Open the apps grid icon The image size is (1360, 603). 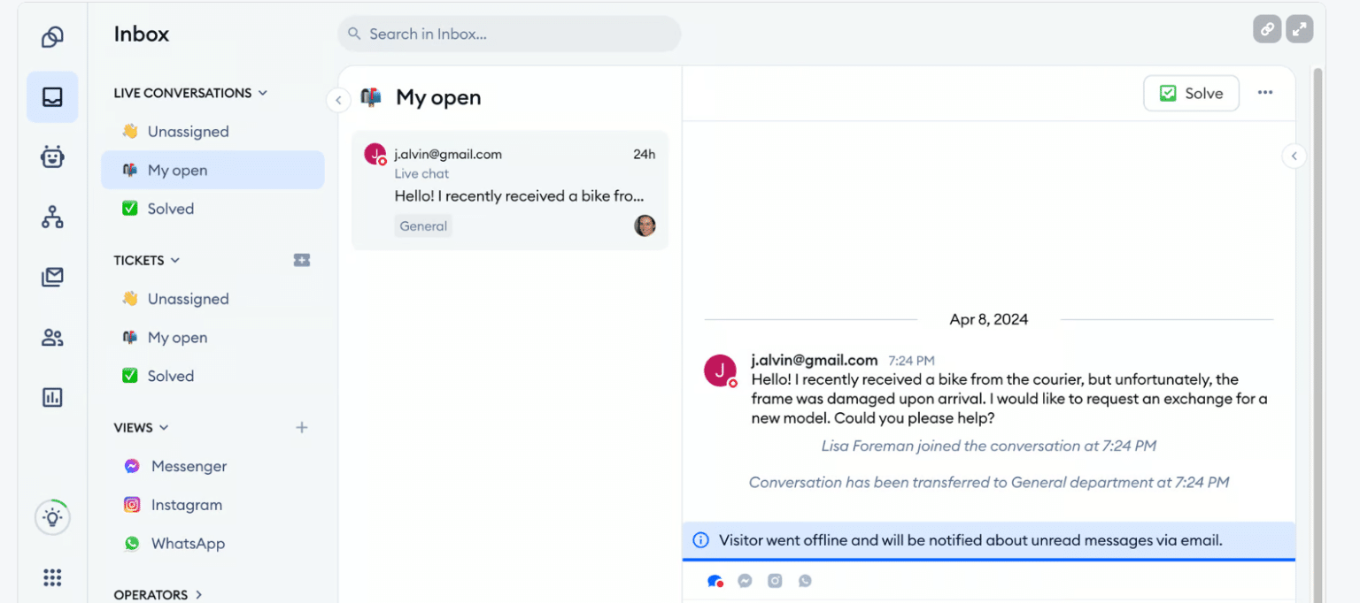(52, 577)
